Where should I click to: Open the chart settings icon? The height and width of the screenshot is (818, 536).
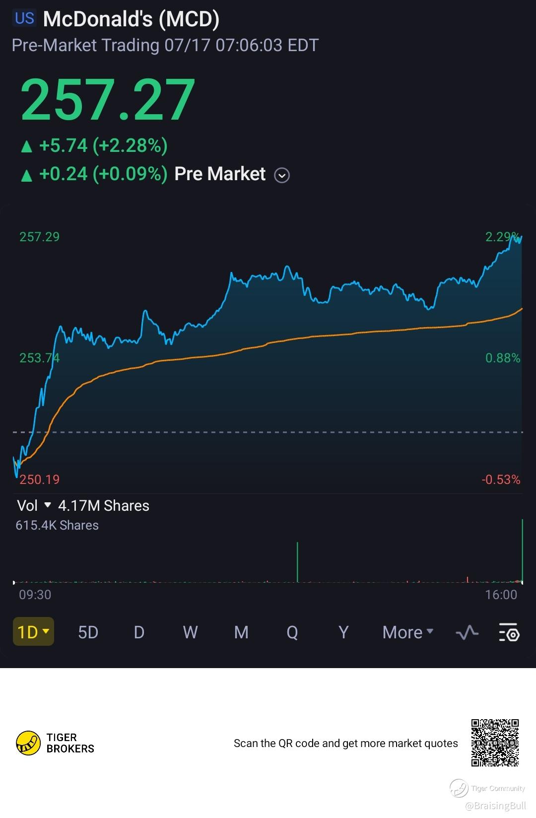pos(509,632)
